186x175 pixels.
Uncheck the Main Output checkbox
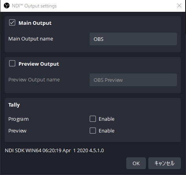[12, 22]
